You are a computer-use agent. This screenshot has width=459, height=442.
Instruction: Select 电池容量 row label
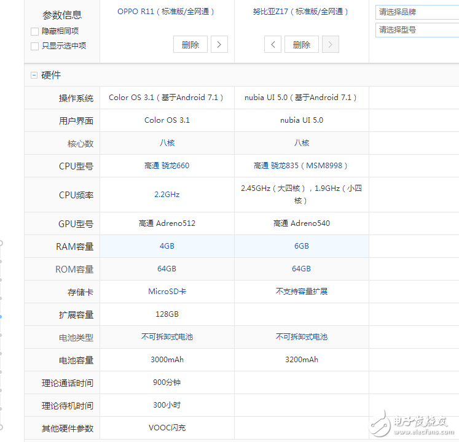pyautogui.click(x=76, y=360)
